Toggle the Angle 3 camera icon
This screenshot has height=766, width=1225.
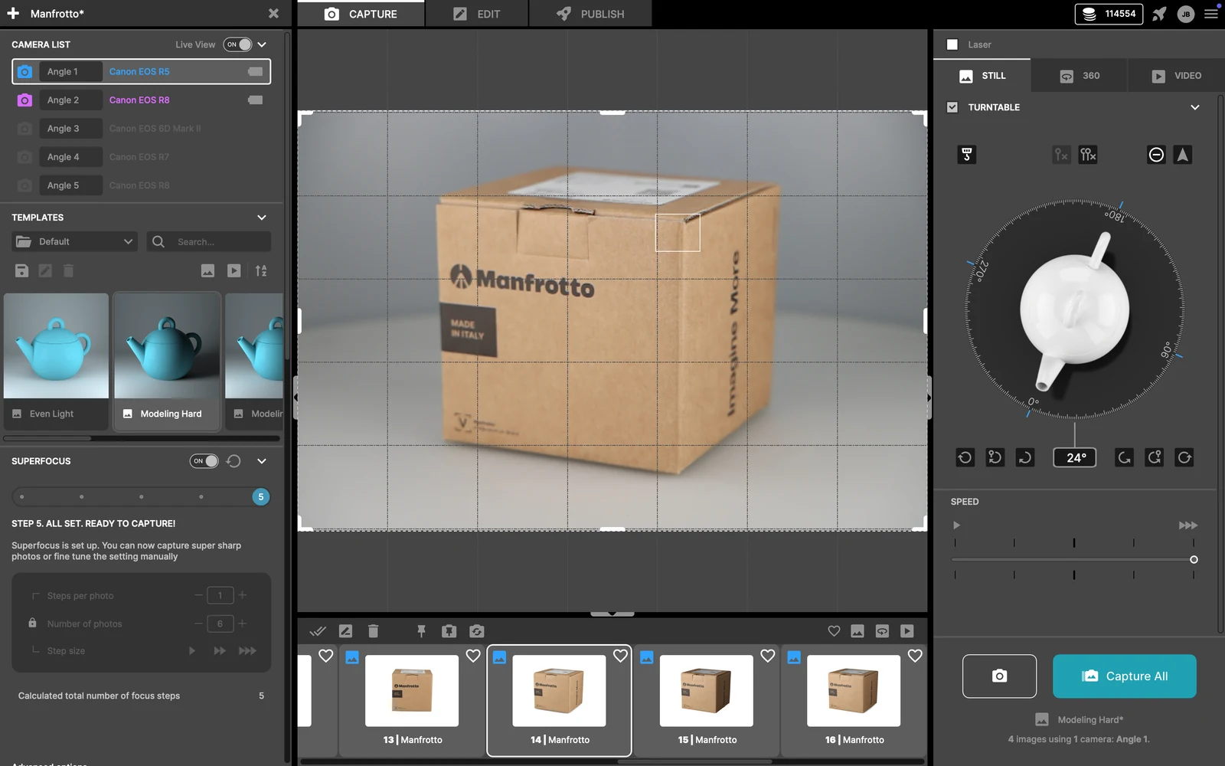coord(24,128)
